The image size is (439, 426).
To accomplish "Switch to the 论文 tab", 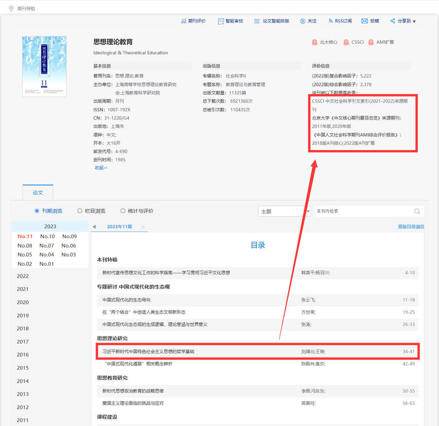I will coord(38,193).
